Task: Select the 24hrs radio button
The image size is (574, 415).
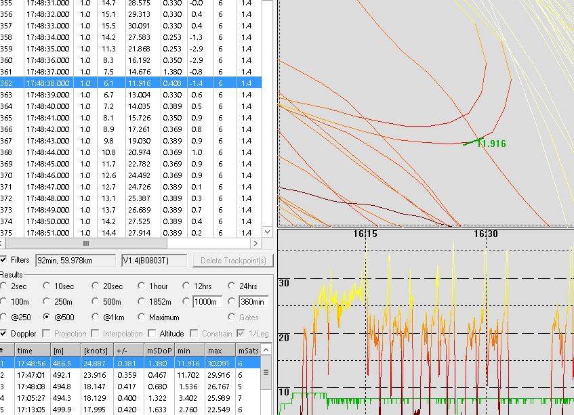Action: (232, 286)
